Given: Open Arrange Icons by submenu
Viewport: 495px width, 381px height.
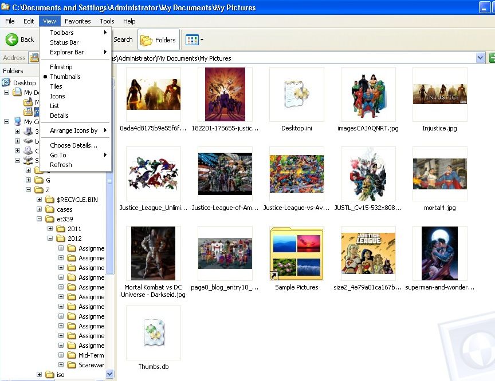Looking at the screenshot, I should click(x=76, y=130).
